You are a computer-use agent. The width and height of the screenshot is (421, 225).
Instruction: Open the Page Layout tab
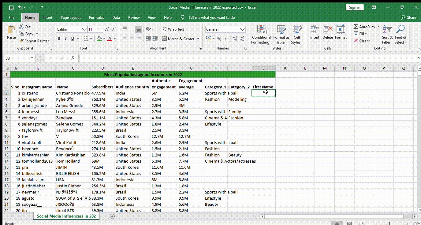tap(71, 18)
